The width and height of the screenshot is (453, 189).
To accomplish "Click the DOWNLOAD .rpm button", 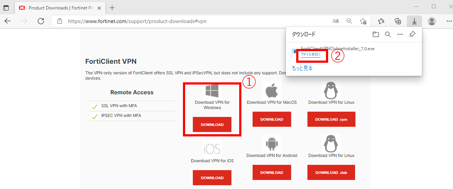I will (x=331, y=119).
